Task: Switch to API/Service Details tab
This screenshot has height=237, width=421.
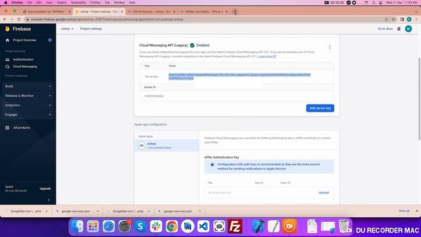Action: [x=204, y=12]
